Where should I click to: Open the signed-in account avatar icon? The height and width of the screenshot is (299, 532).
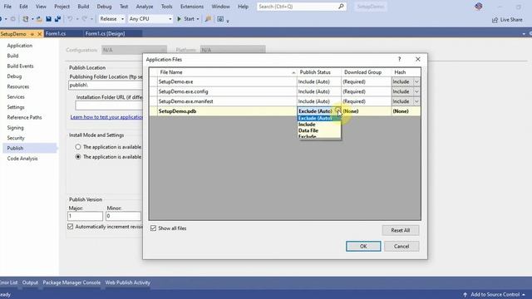(x=479, y=6)
